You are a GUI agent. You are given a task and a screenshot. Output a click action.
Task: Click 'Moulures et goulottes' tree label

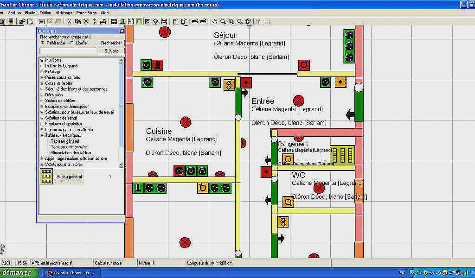point(64,124)
